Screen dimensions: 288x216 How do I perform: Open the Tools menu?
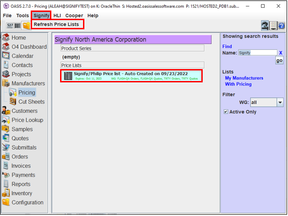click(x=22, y=16)
